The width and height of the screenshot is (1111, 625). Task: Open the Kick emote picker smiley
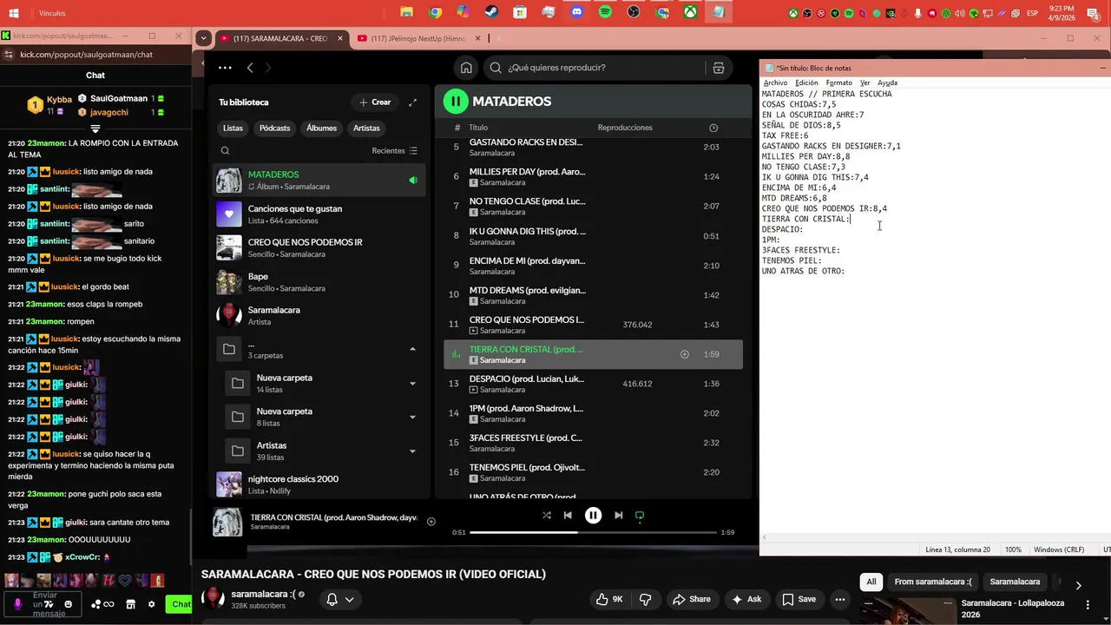68,604
